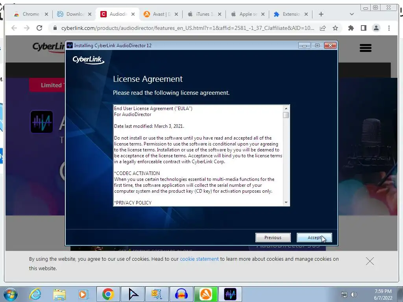
Task: Toggle the Chrome side panel
Action: [363, 28]
